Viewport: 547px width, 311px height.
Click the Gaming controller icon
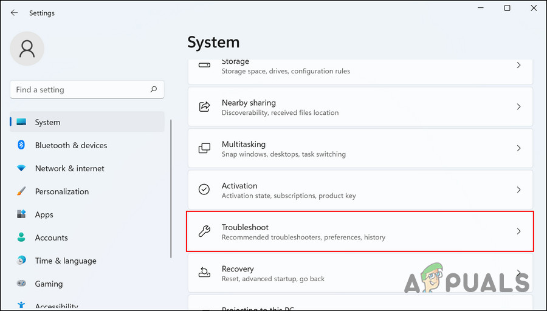[x=21, y=284]
